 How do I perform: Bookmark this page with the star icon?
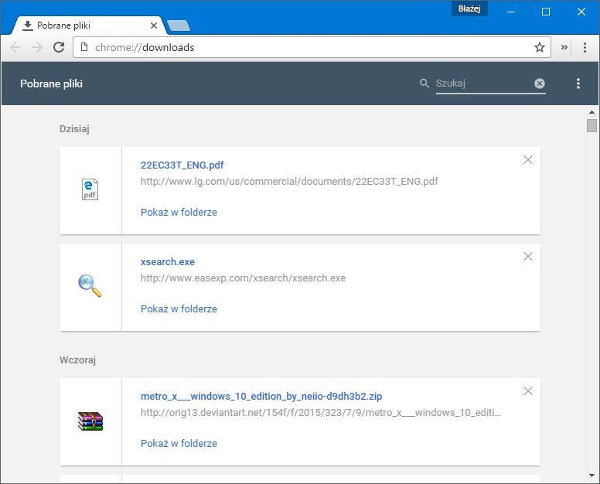pyautogui.click(x=540, y=47)
